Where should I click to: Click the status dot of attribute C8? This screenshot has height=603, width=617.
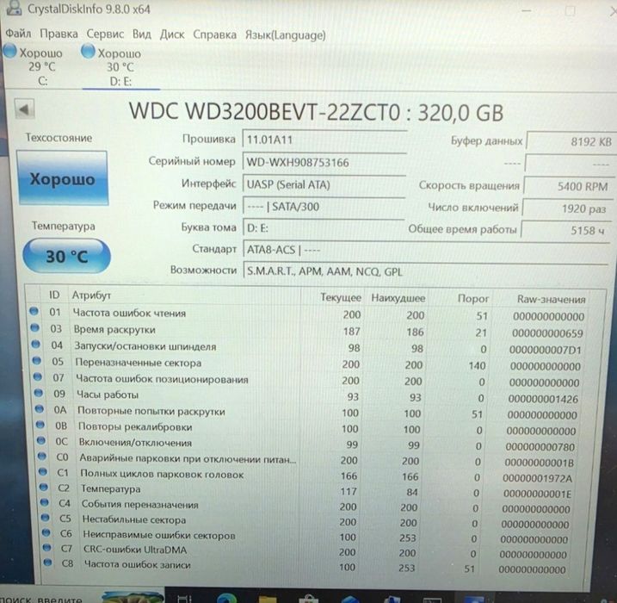[47, 563]
